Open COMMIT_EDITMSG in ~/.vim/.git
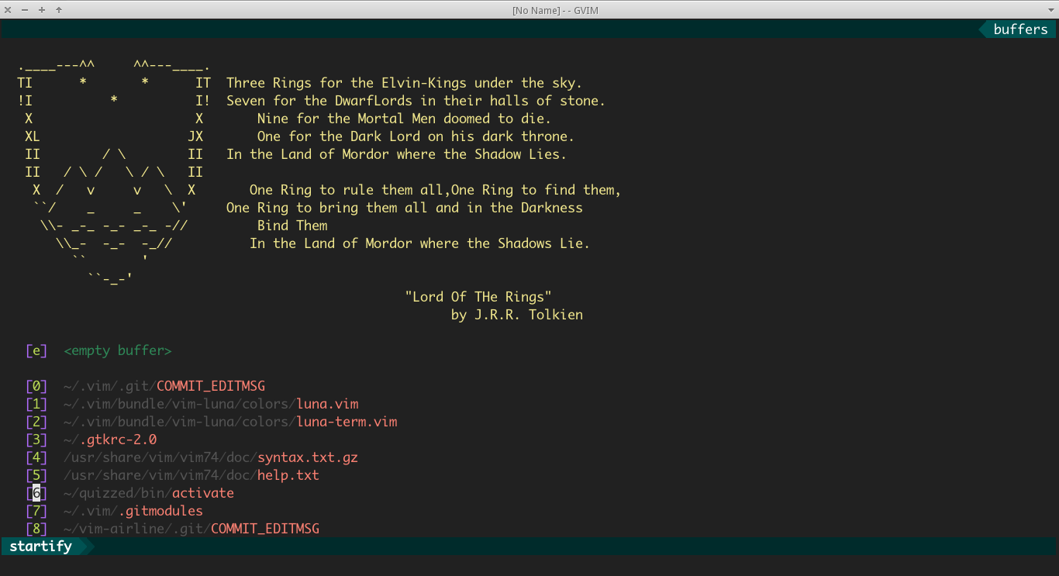The height and width of the screenshot is (576, 1059). (164, 386)
